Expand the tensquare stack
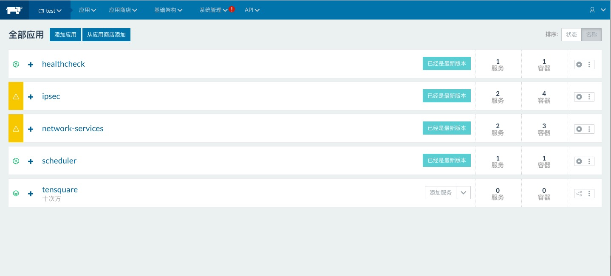The image size is (611, 276). tap(31, 194)
